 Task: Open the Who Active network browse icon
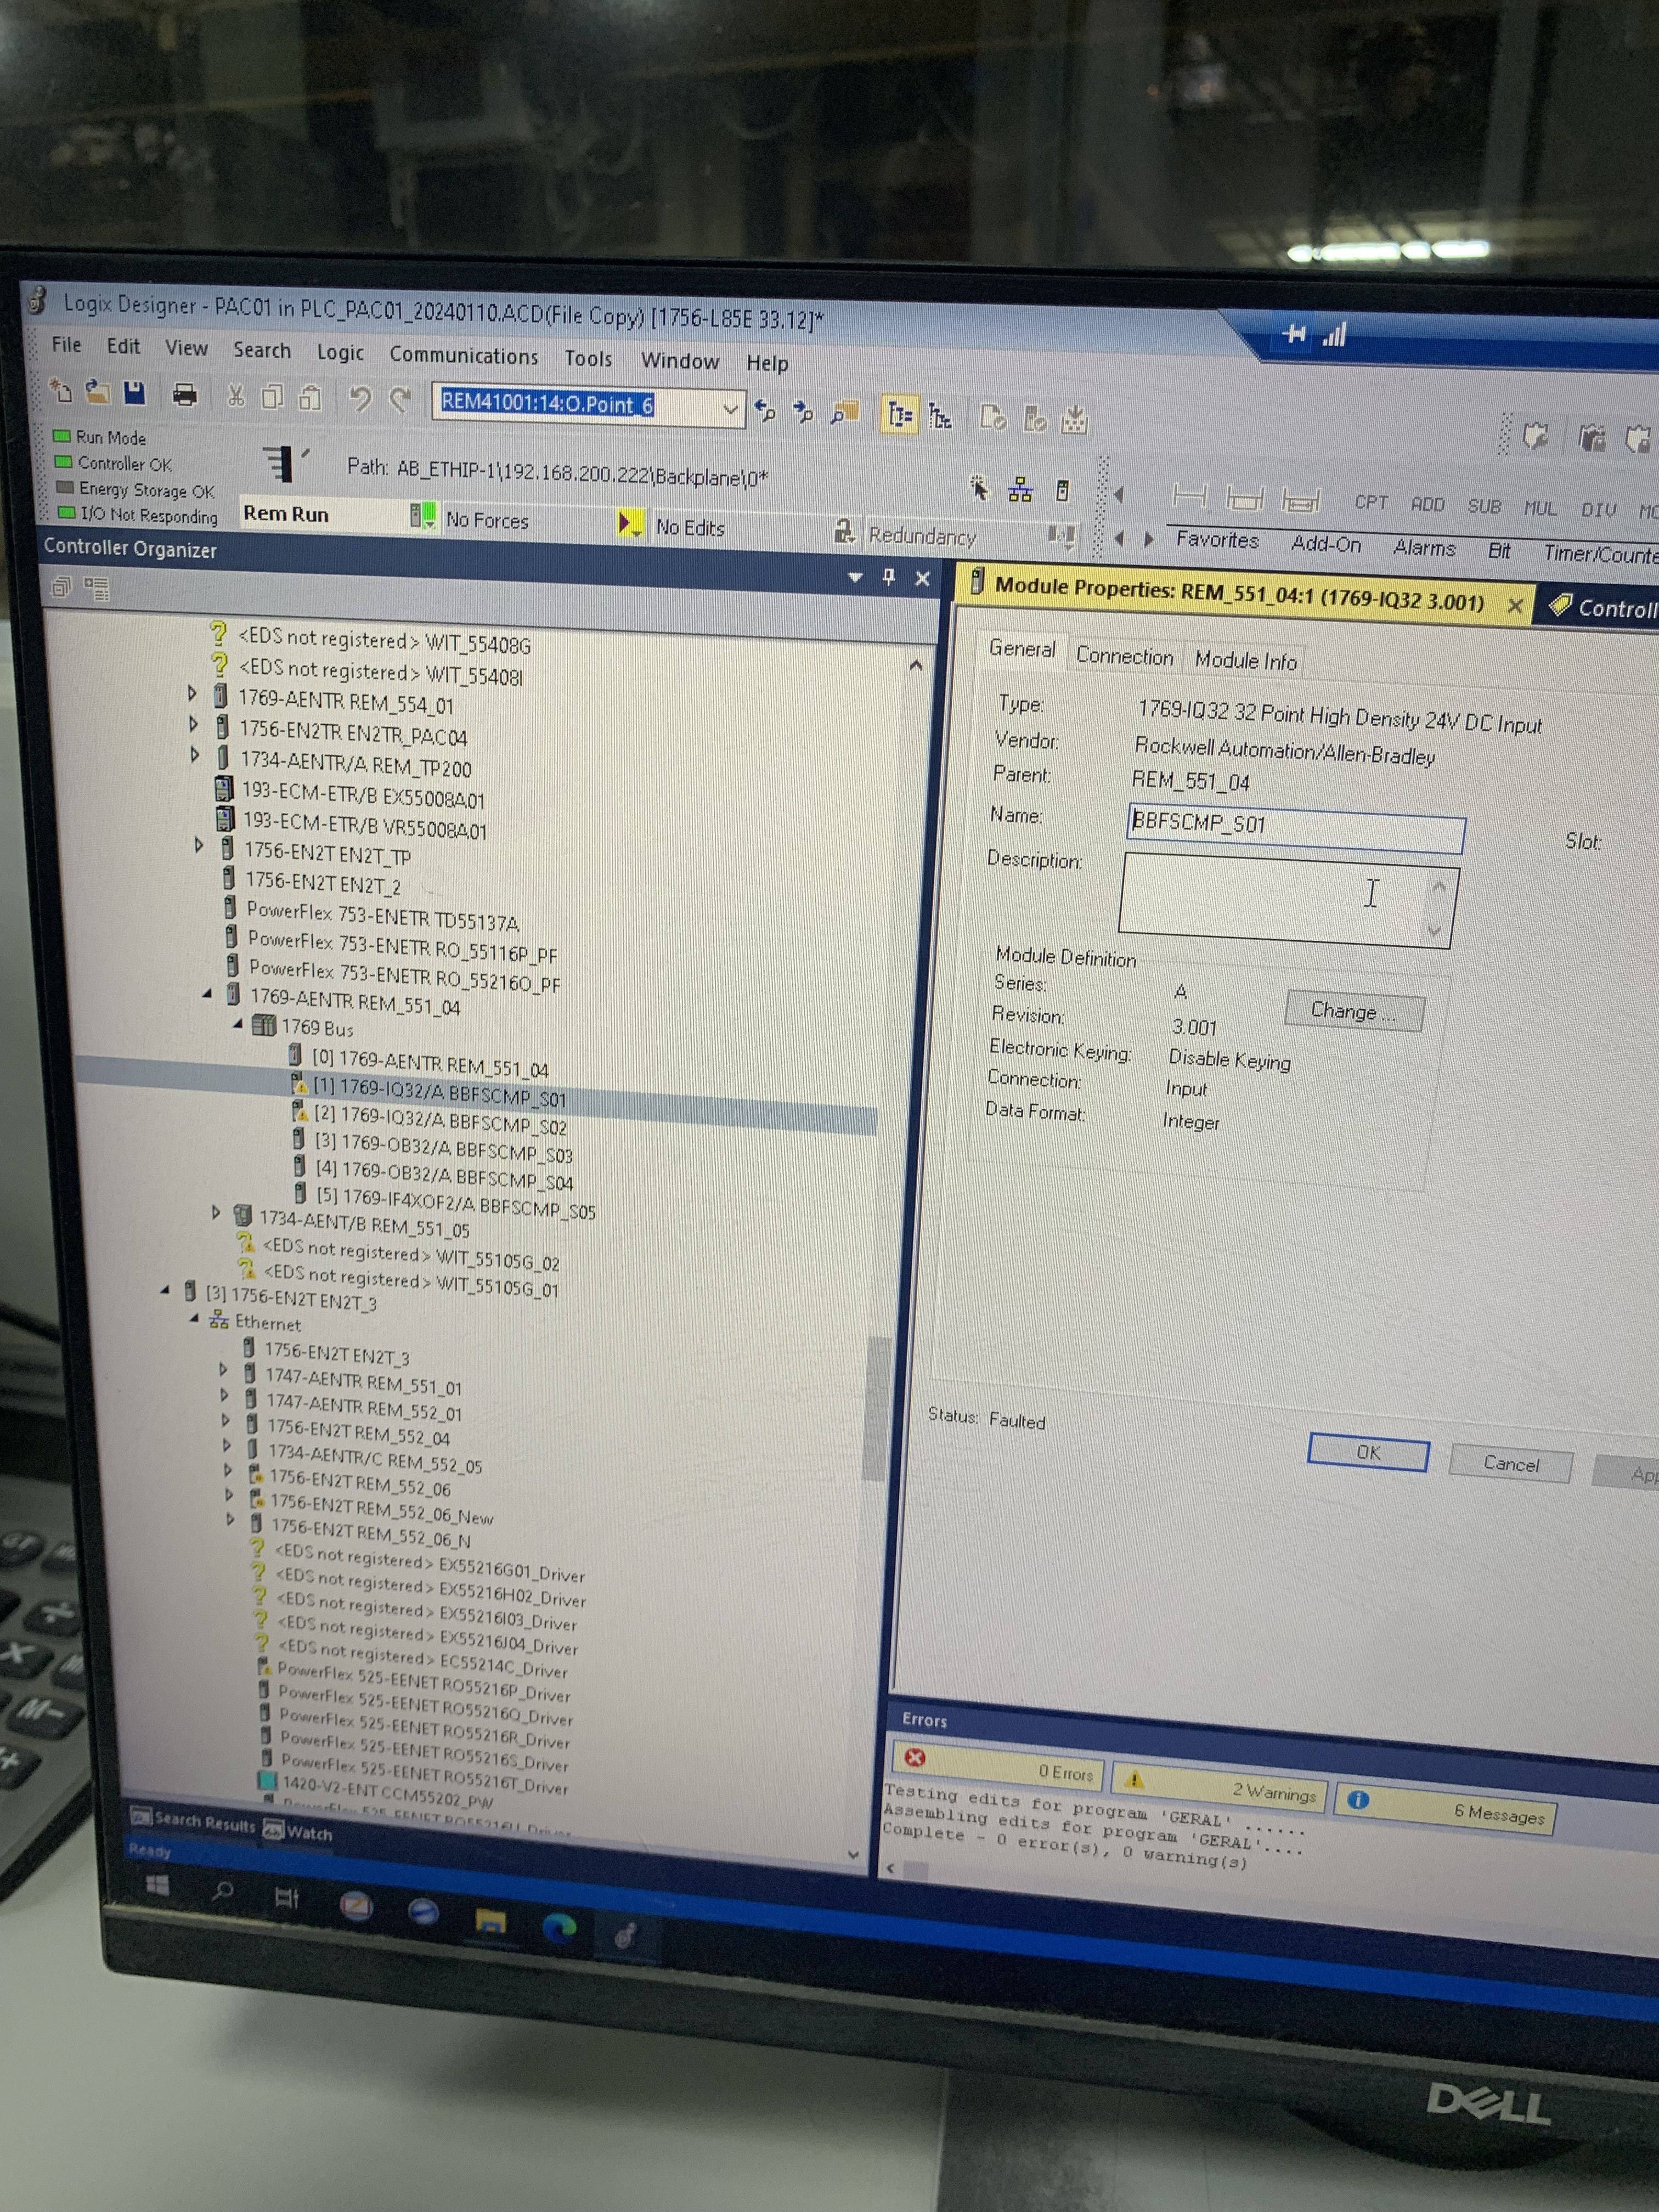[x=1020, y=490]
